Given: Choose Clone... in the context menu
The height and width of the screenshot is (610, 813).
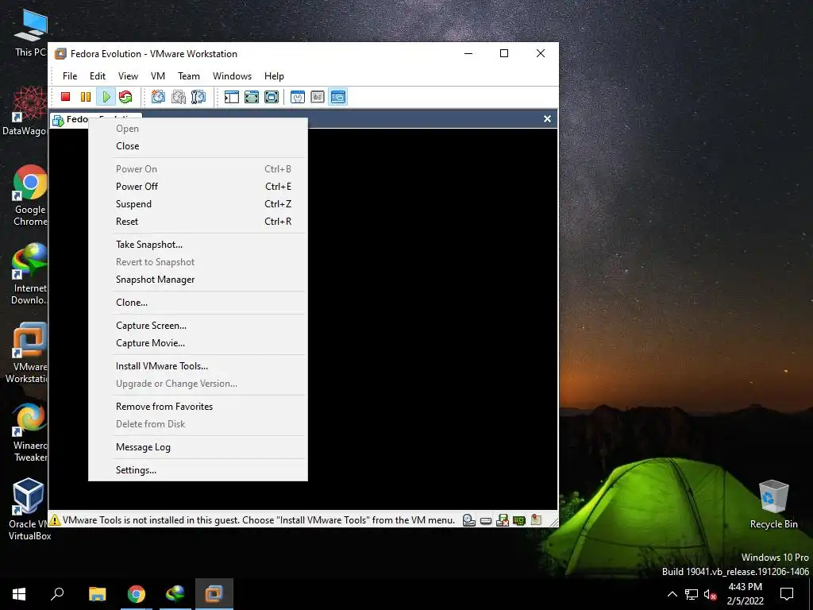Looking at the screenshot, I should 198,303.
